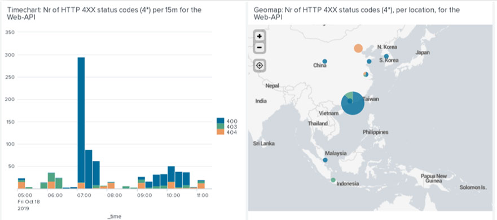Click the large pie marker near Taiwan
497x220 pixels.
(352, 103)
